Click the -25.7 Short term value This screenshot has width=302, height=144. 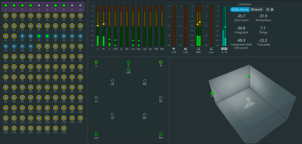pos(241,16)
